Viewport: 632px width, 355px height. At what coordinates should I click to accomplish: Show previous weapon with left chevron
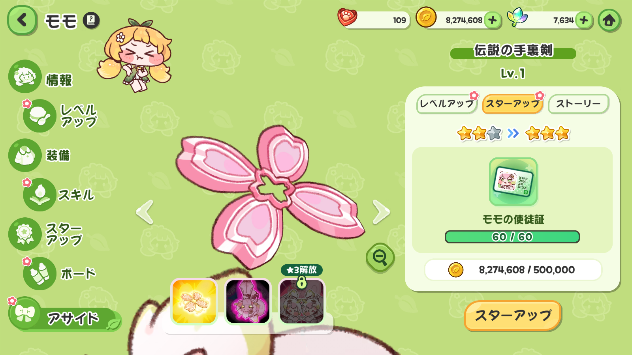[145, 212]
